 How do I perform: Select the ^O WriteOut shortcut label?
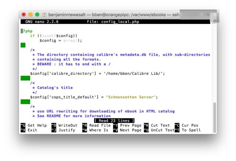[x=65, y=125]
